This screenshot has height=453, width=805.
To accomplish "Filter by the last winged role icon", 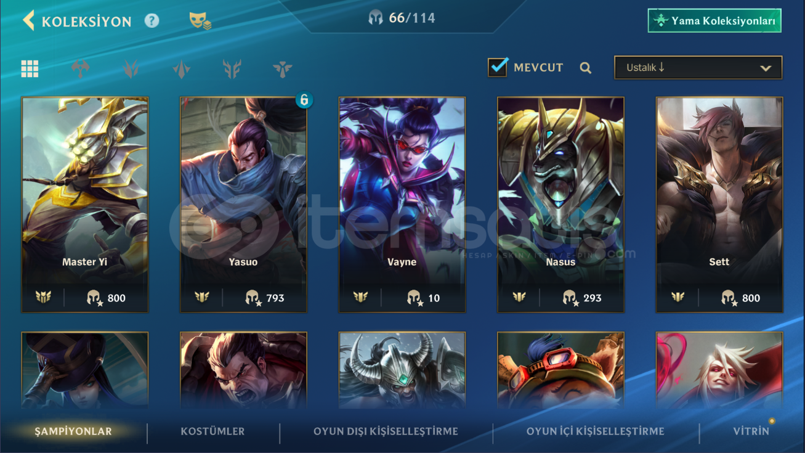I will tap(283, 68).
